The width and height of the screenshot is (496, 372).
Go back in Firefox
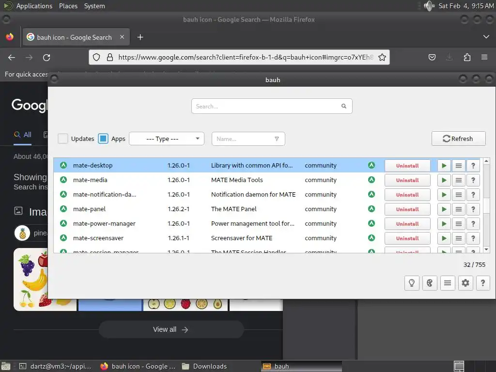point(12,57)
